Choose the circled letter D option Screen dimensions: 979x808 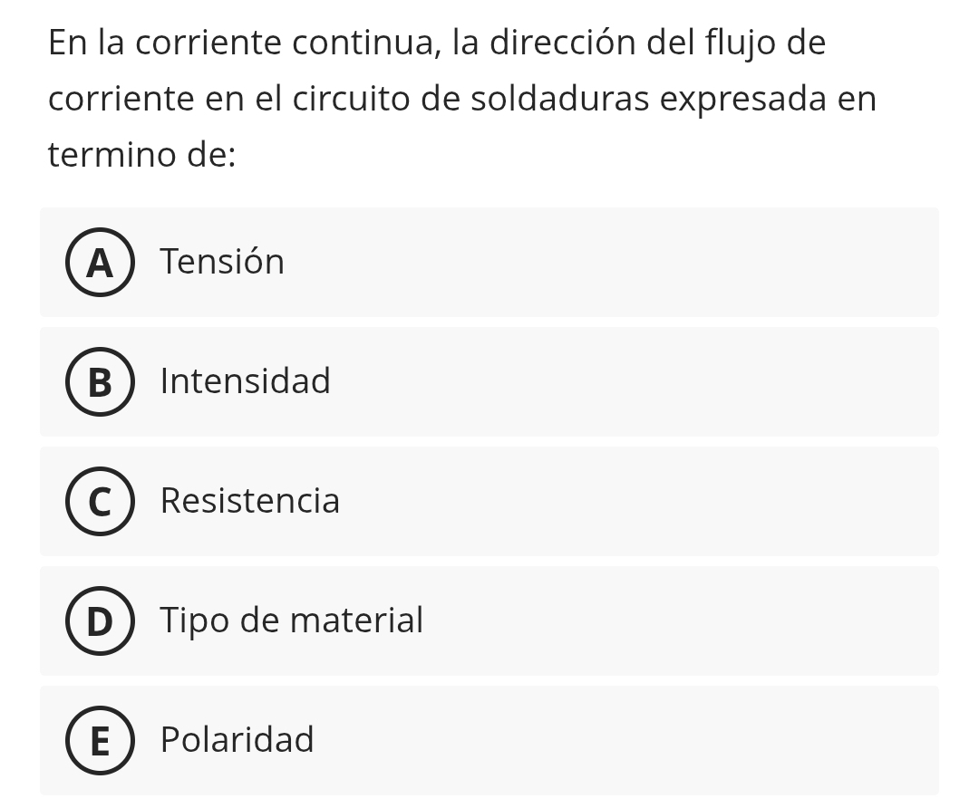tap(100, 621)
